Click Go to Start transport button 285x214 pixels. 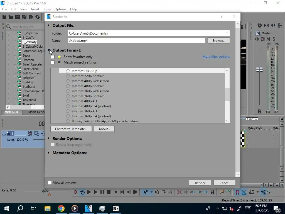point(116,192)
